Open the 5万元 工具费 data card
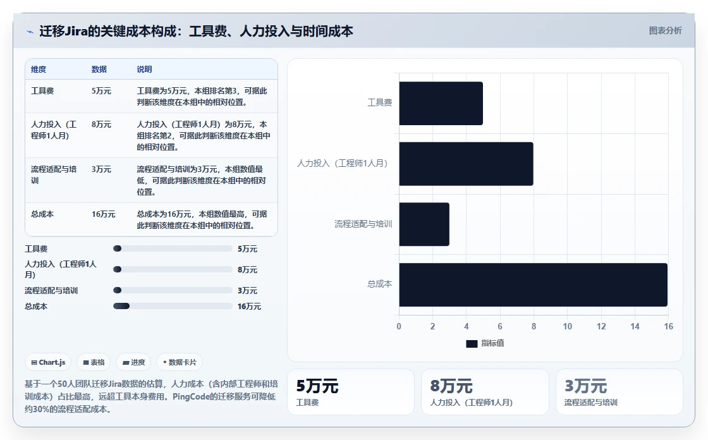 click(351, 392)
